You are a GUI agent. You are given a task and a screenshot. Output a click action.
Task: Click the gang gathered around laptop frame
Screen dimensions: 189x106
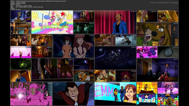[x=42, y=40]
